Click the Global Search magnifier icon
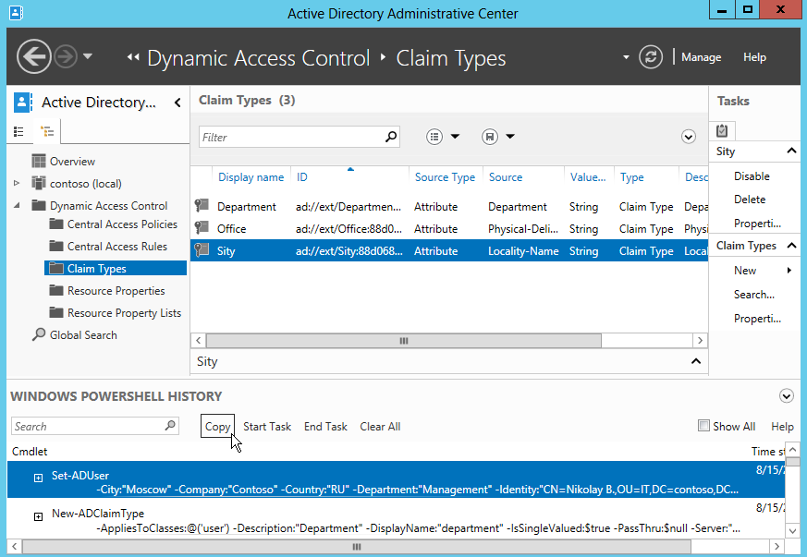This screenshot has height=557, width=807. pyautogui.click(x=39, y=334)
